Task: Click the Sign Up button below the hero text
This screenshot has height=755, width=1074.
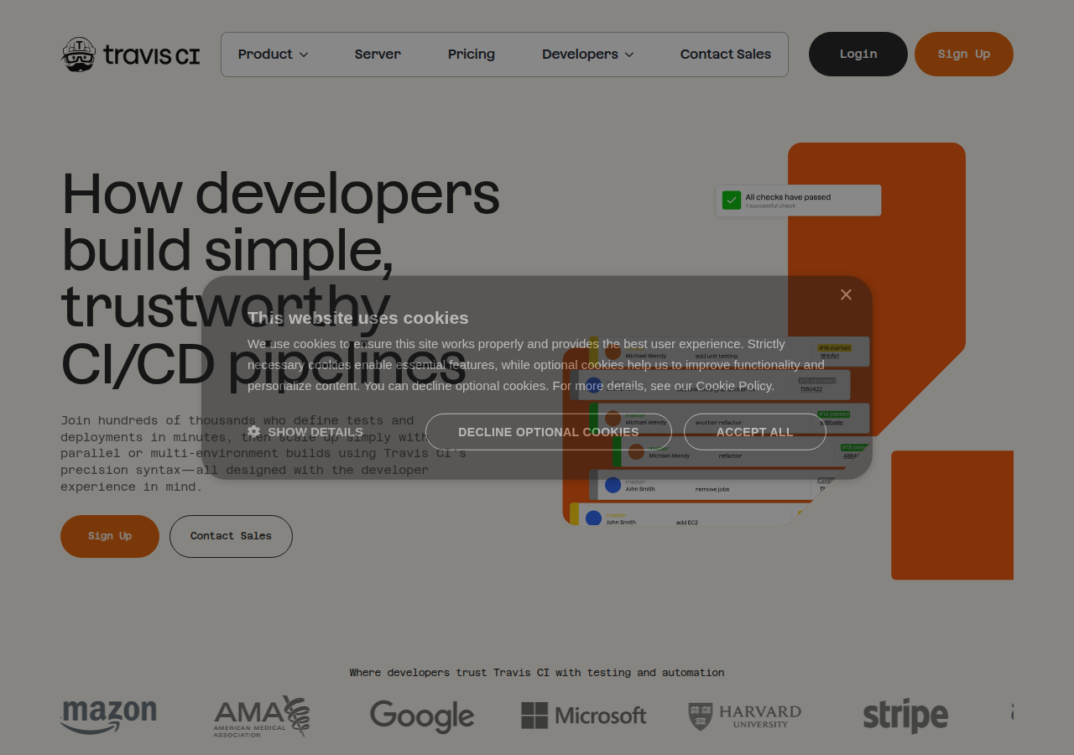Action: pos(110,536)
